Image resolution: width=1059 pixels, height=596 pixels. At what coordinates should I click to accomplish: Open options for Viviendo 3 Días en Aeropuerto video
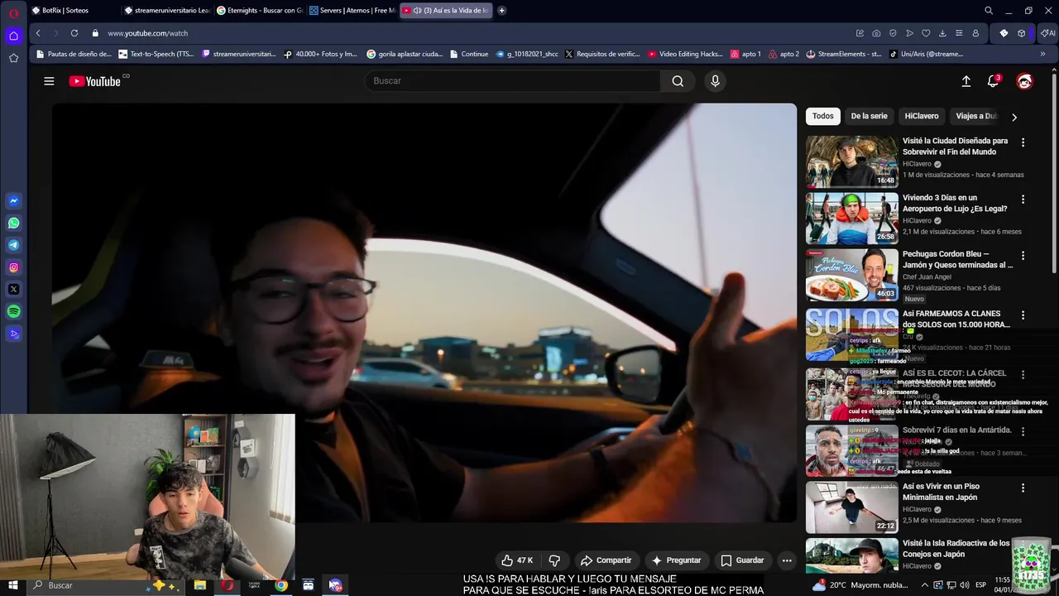(x=1023, y=199)
